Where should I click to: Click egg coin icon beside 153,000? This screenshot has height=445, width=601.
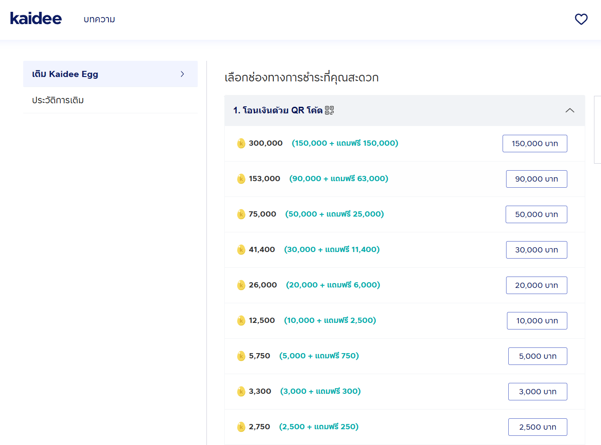[241, 179]
